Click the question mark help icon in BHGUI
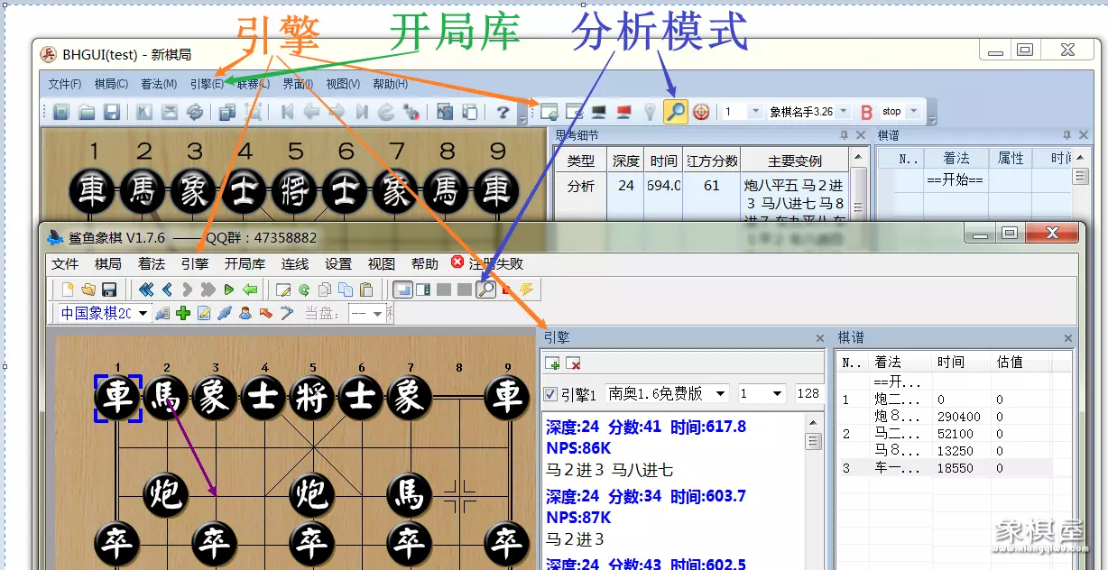The height and width of the screenshot is (570, 1108). tap(503, 112)
